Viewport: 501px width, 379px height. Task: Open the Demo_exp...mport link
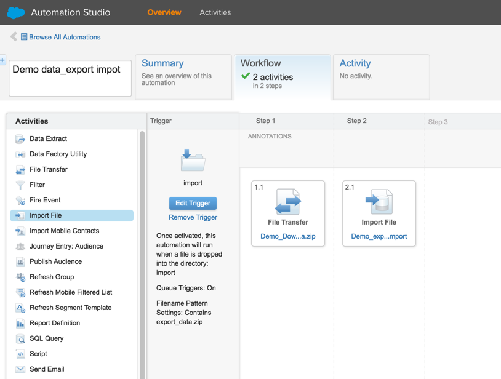(x=379, y=236)
